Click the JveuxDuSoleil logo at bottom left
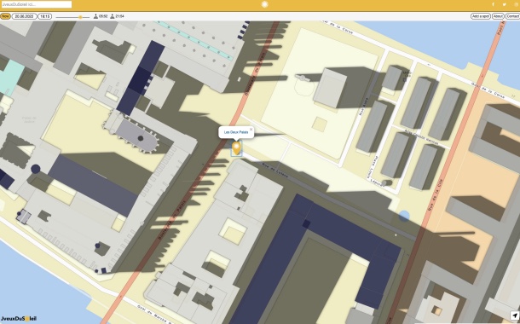 (x=19, y=319)
